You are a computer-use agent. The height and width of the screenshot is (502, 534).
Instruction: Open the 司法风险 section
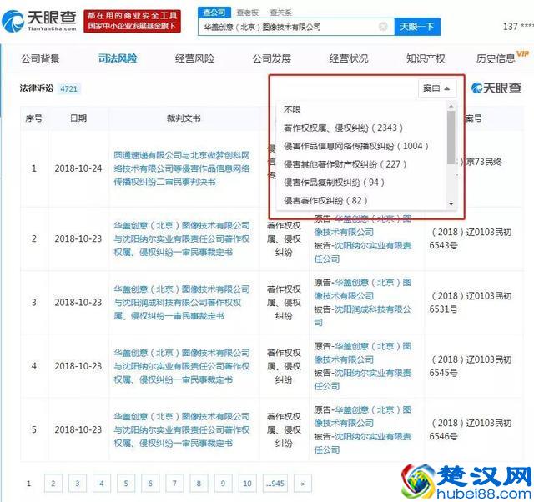[x=118, y=58]
